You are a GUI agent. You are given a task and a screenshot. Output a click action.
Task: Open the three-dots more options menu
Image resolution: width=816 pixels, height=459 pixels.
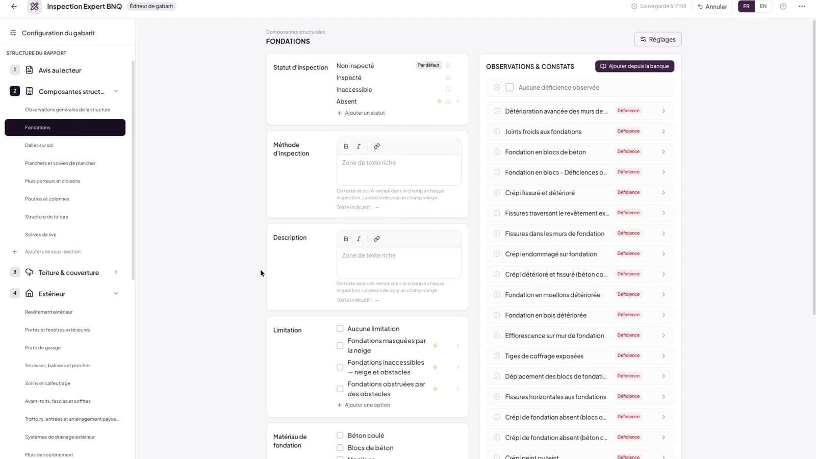802,7
